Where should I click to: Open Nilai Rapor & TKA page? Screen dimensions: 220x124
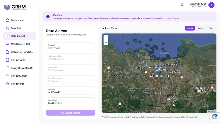tap(20, 44)
